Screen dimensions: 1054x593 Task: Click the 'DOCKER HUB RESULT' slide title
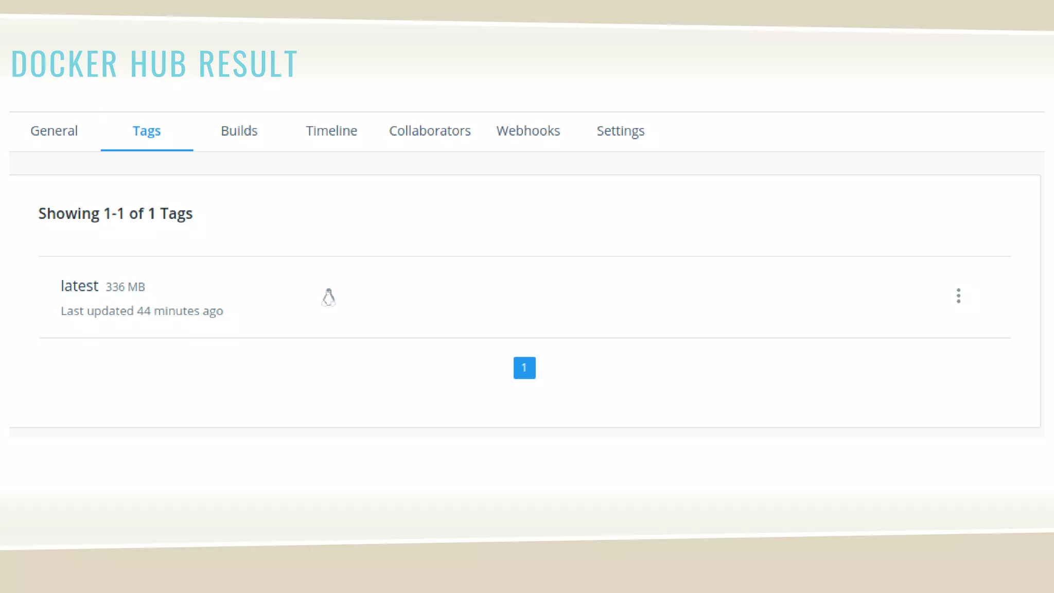coord(154,64)
